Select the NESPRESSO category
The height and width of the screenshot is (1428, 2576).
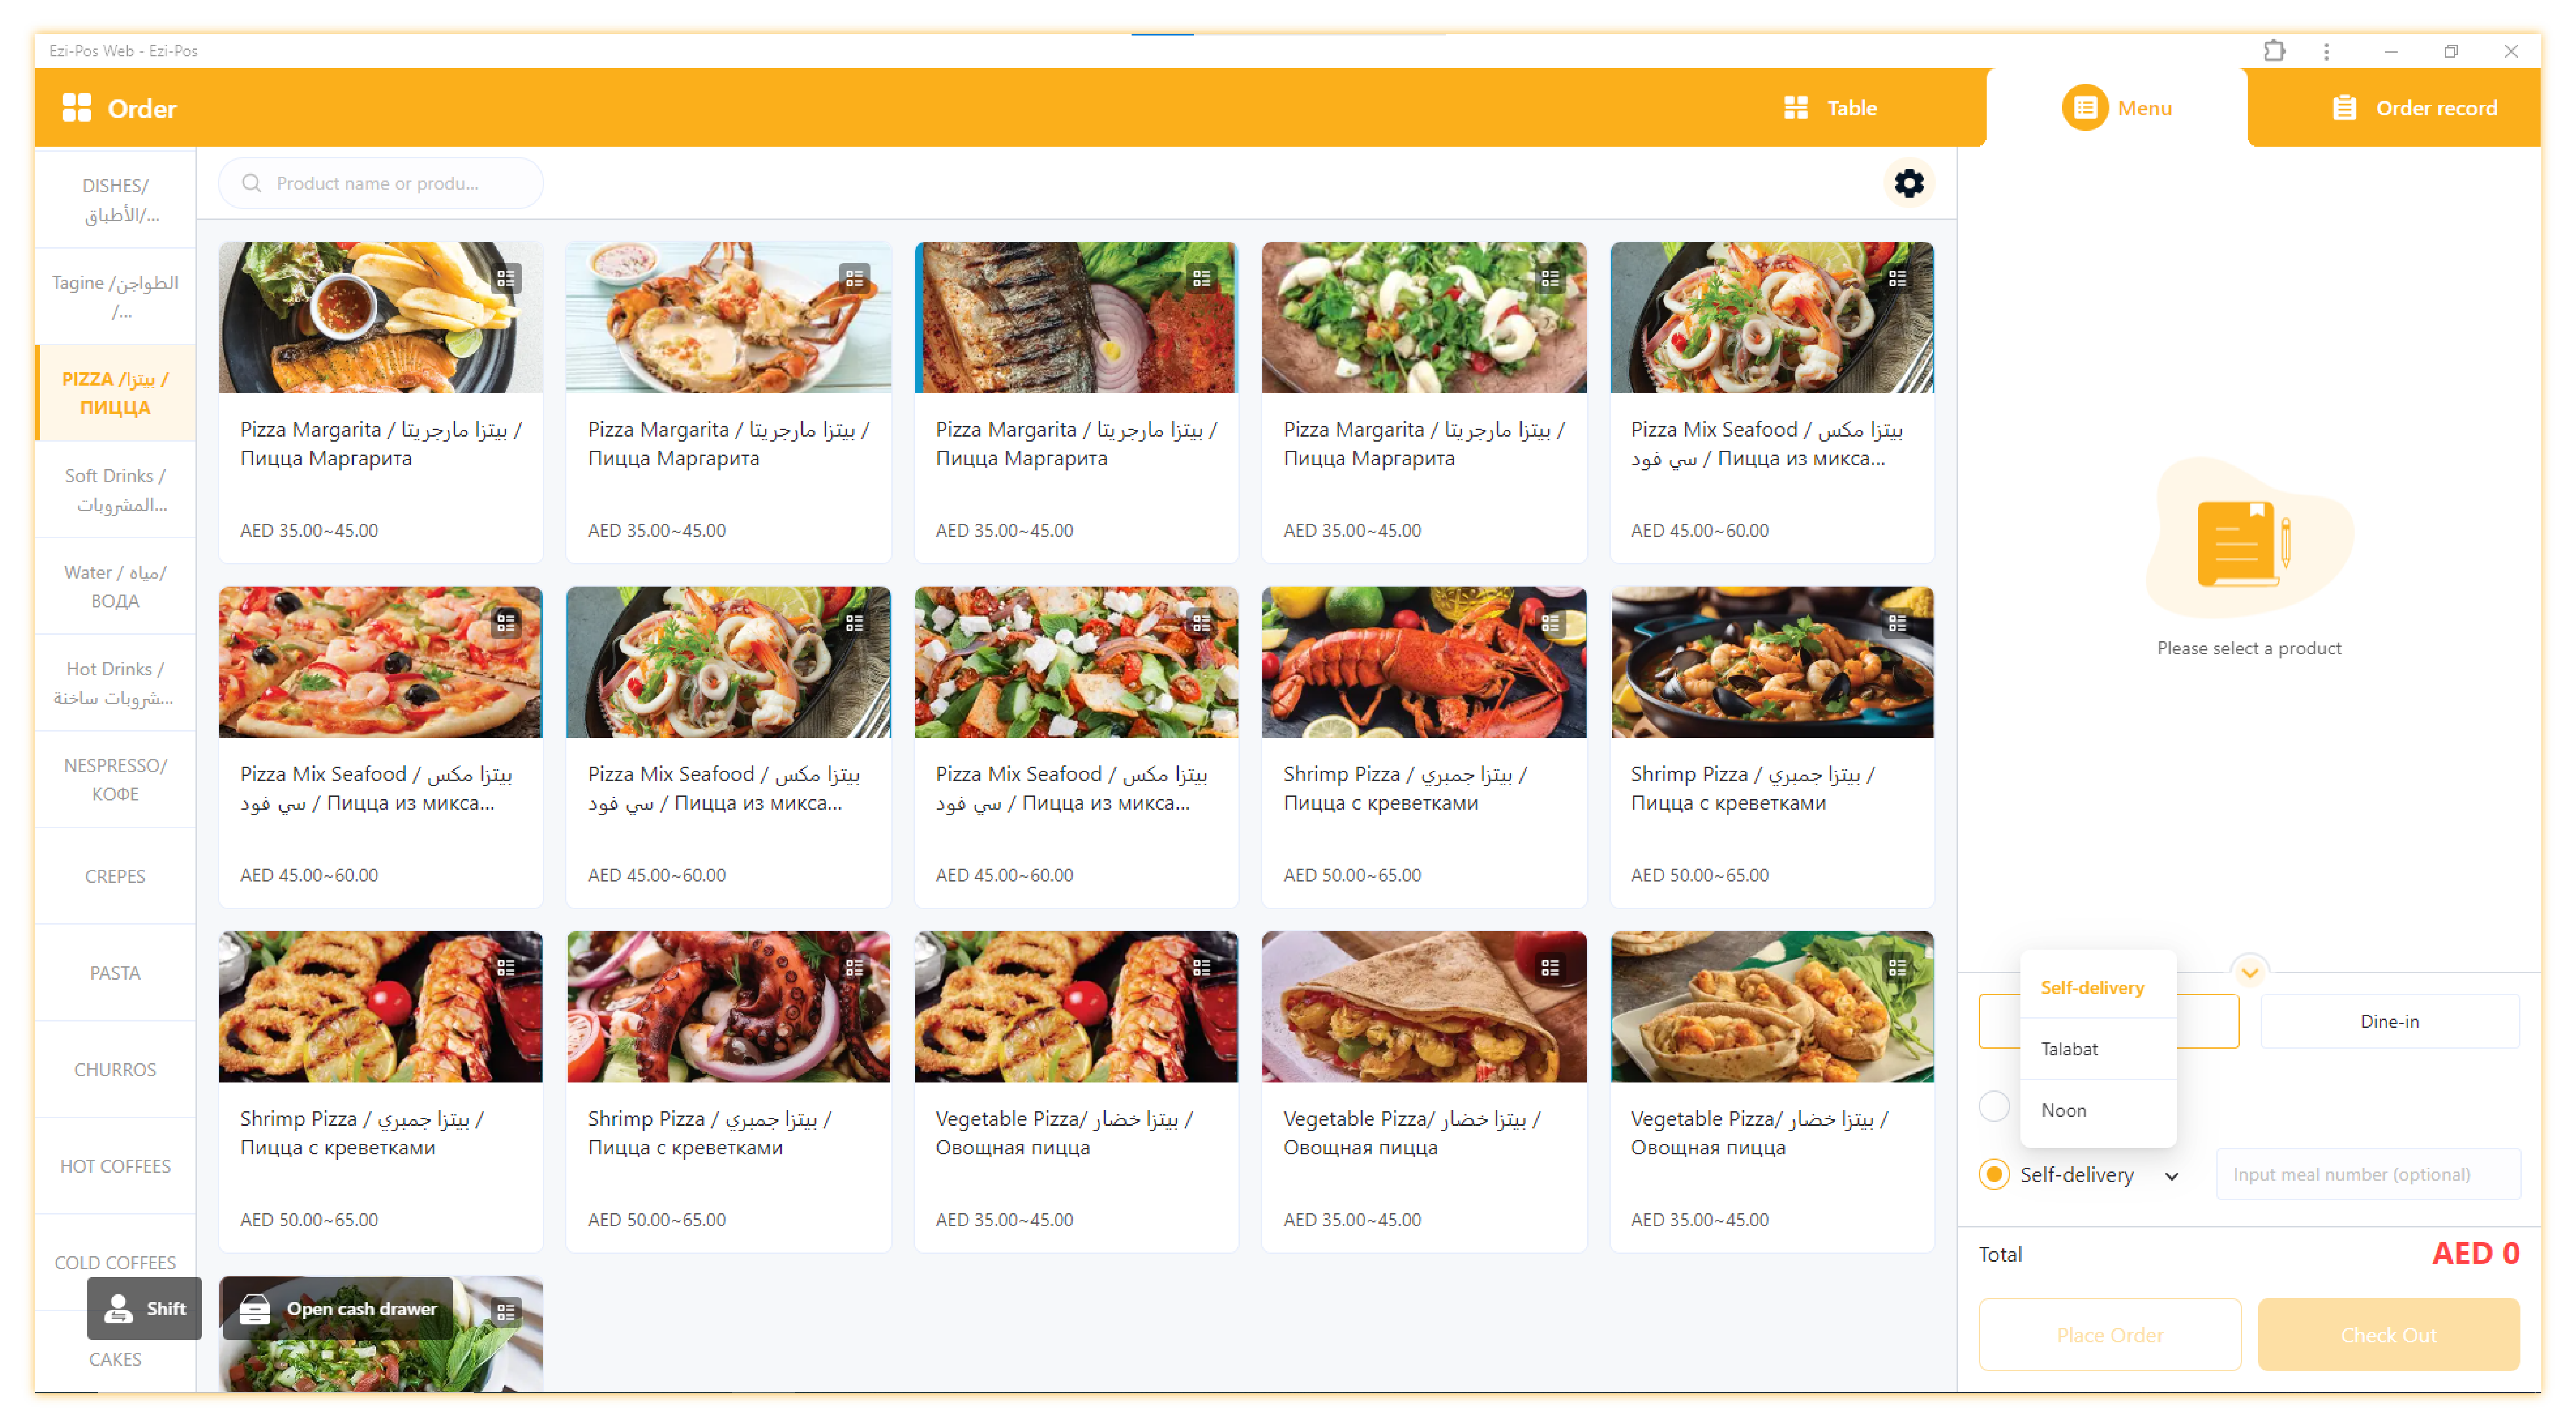coord(115,779)
